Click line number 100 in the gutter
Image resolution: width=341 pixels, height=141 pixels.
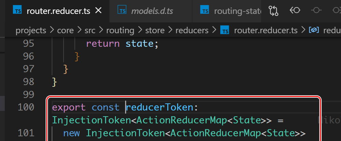26,107
